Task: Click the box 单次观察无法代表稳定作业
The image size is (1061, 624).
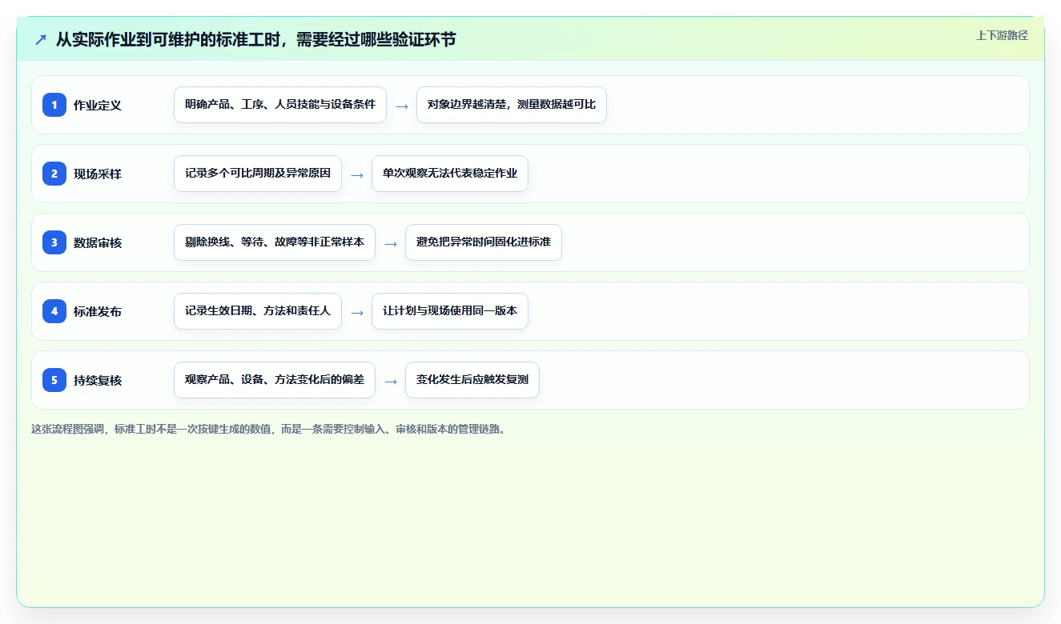Action: coord(450,174)
